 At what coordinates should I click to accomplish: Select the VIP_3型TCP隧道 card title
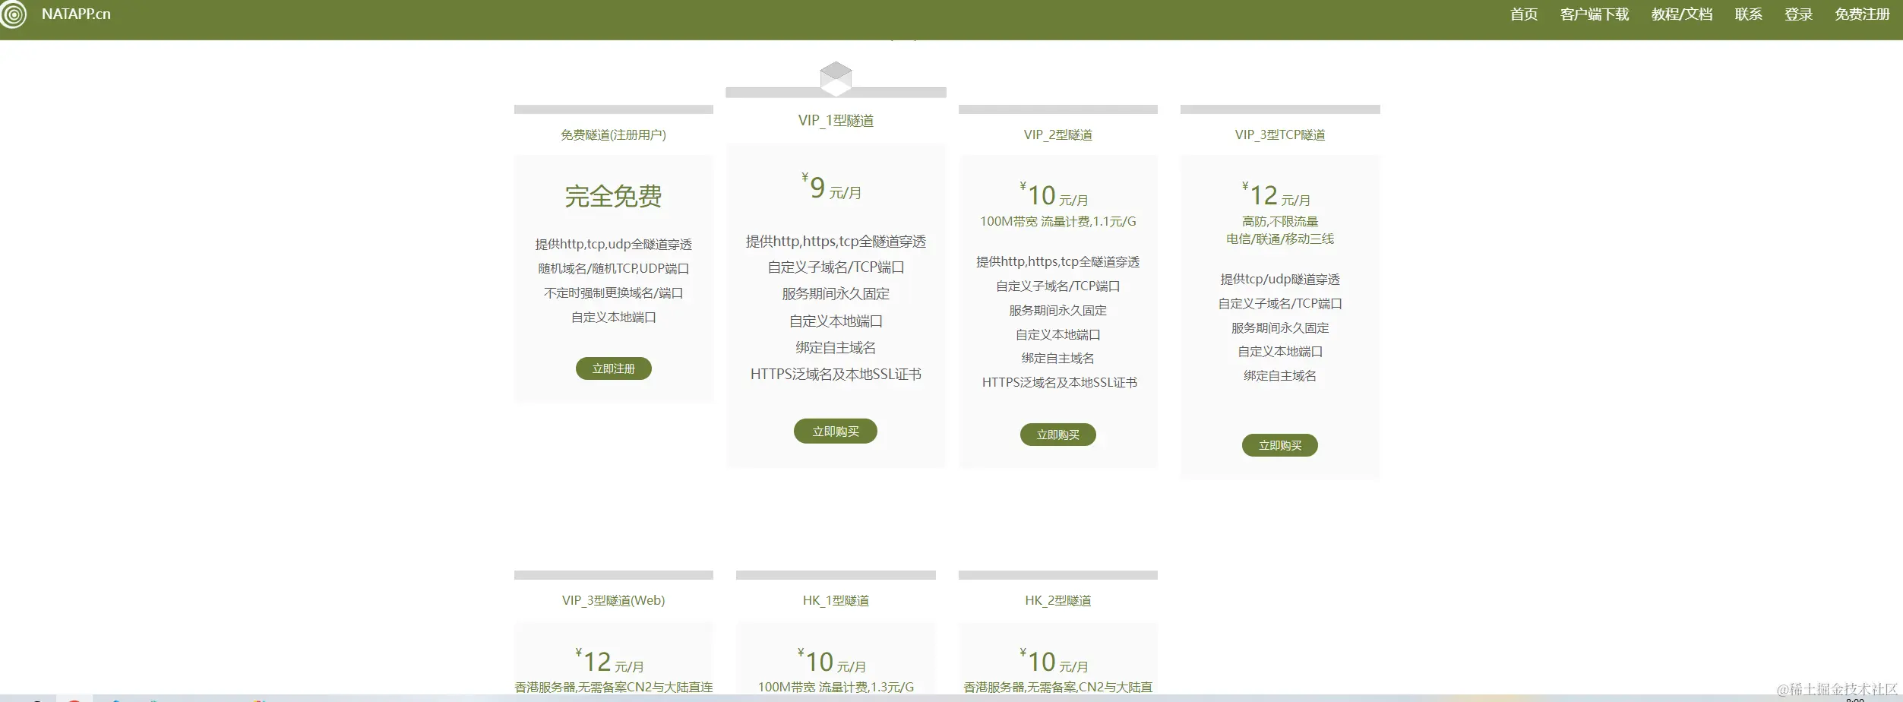tap(1280, 134)
